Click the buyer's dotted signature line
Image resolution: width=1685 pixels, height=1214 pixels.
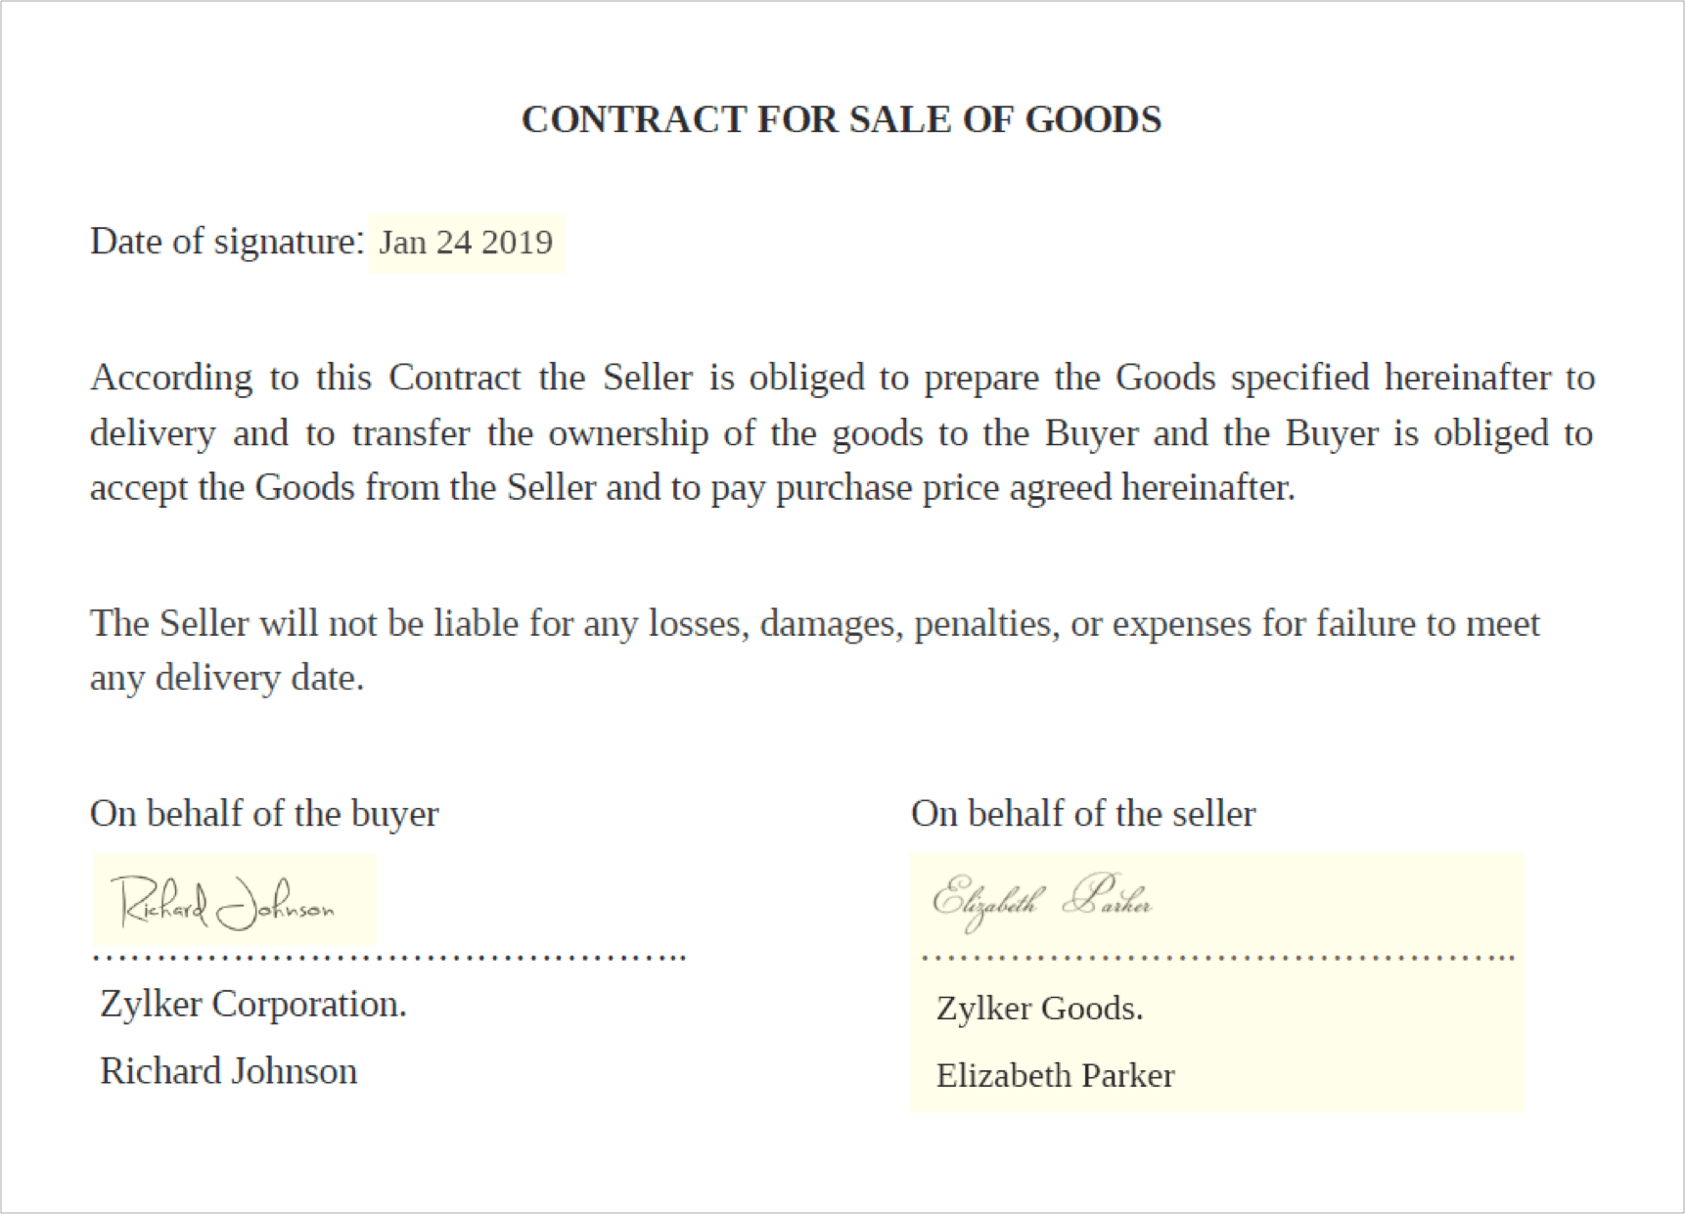389,958
